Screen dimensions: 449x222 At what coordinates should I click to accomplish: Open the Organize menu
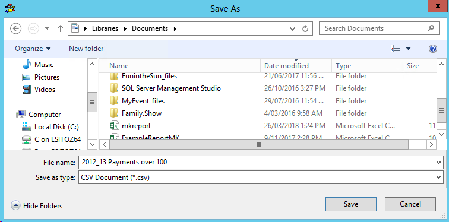coord(33,49)
